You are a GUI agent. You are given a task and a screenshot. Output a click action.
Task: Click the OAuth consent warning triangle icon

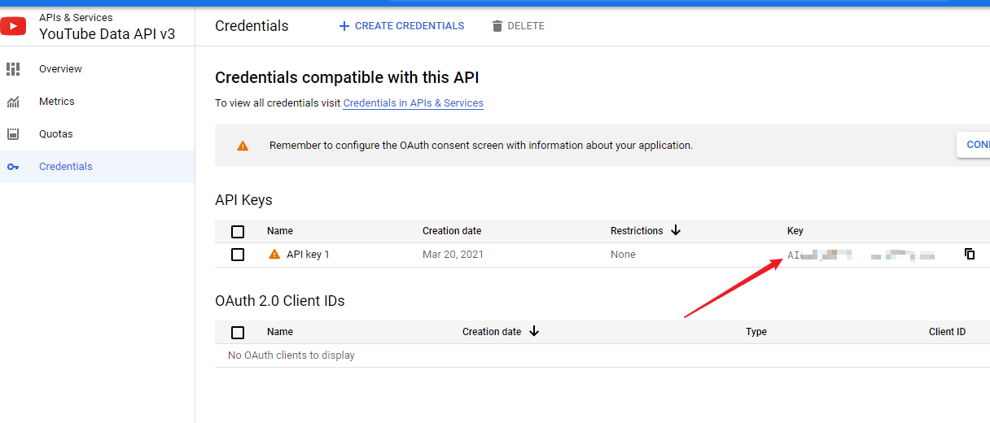tap(243, 146)
